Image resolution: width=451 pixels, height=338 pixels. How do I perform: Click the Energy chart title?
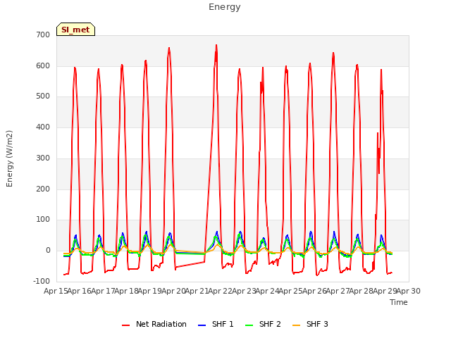225,7
